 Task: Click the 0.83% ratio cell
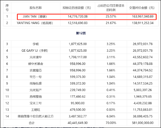[x=111, y=110]
